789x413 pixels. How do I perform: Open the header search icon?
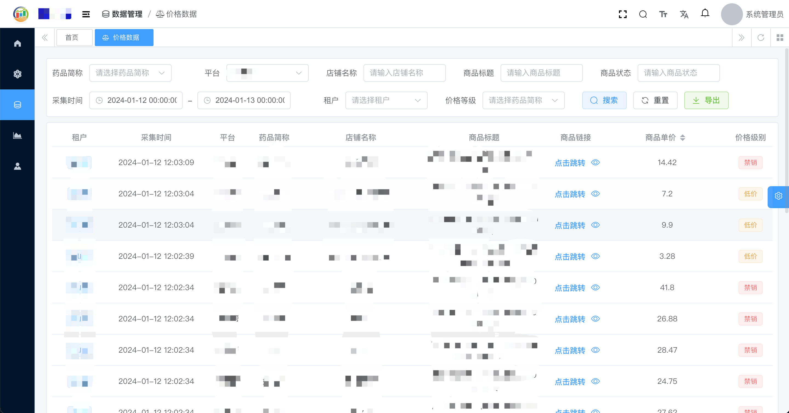[643, 14]
